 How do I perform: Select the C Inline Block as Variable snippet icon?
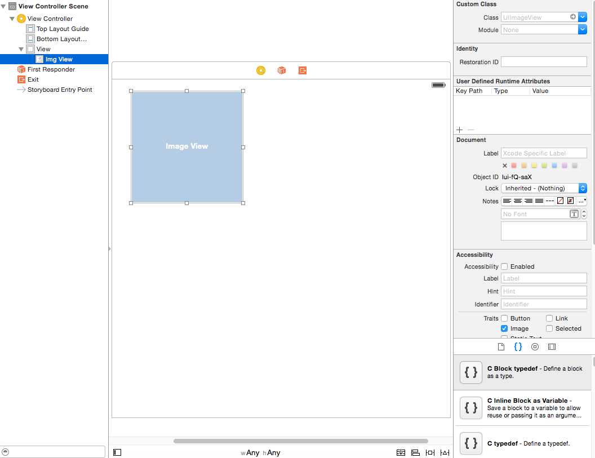471,407
